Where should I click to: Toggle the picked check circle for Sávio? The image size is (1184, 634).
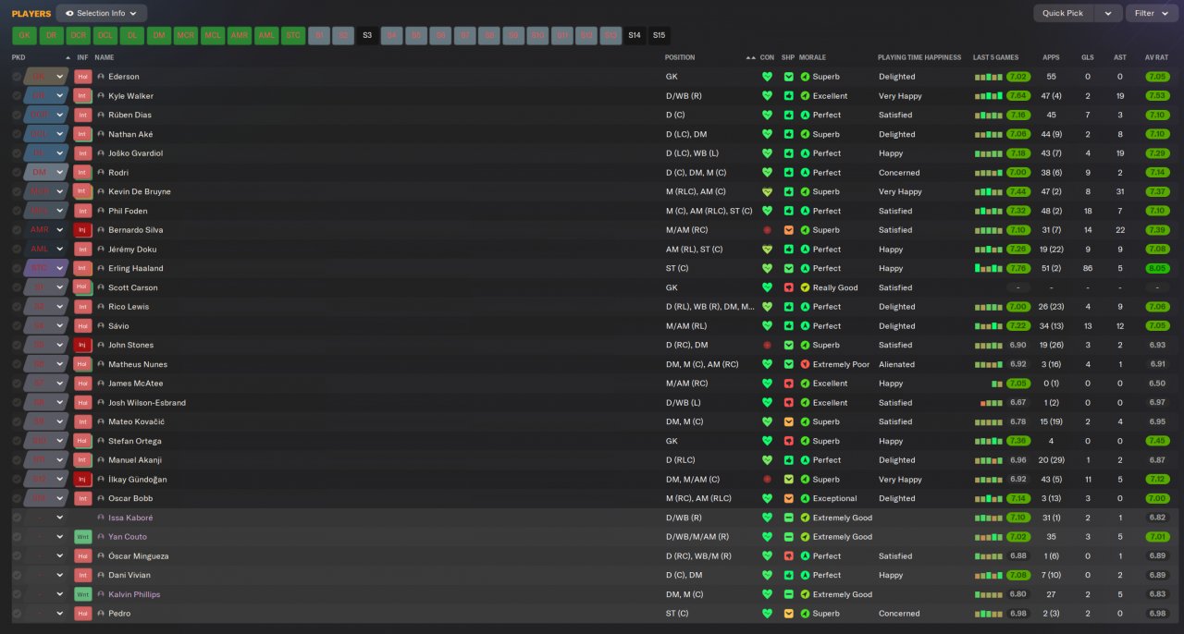pos(17,326)
